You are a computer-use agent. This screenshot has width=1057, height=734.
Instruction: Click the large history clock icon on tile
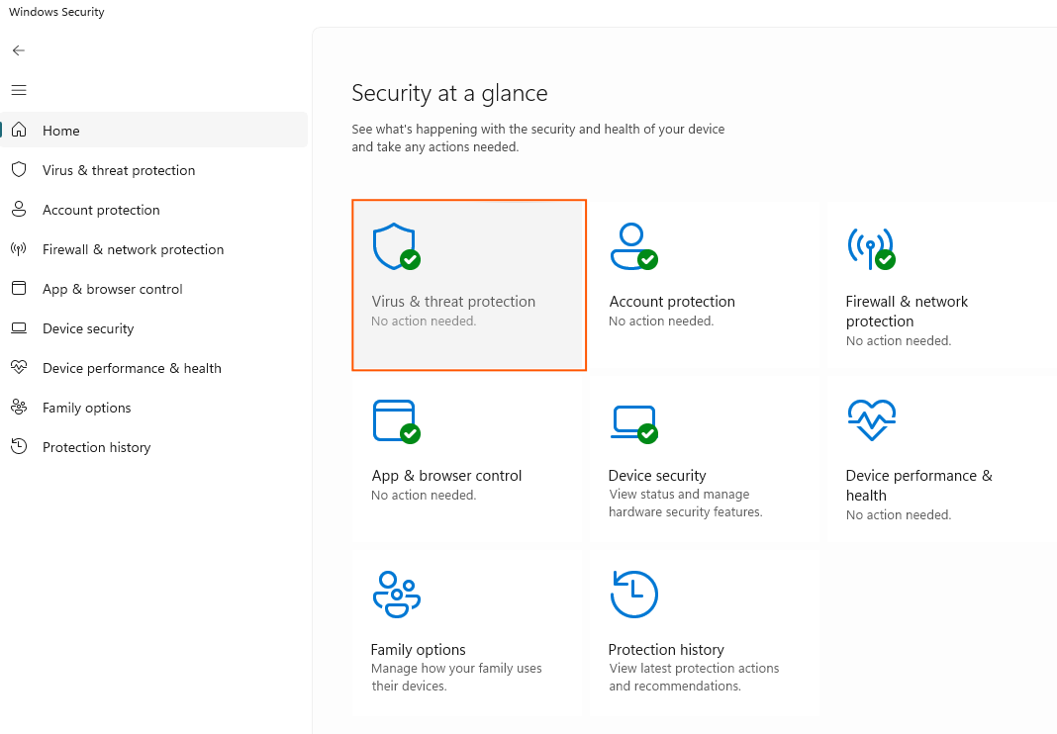(633, 595)
